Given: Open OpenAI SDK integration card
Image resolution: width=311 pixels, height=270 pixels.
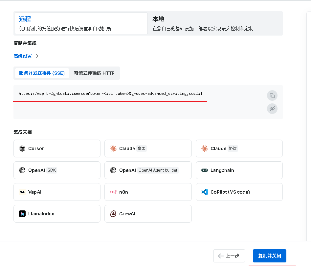Looking at the screenshot, I should point(57,170).
